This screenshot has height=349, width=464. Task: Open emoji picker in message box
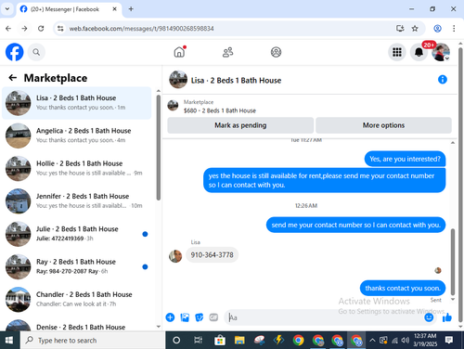click(429, 317)
